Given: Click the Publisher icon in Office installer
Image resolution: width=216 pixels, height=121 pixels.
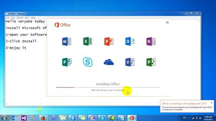Looking at the screenshot, I should coord(67,62).
